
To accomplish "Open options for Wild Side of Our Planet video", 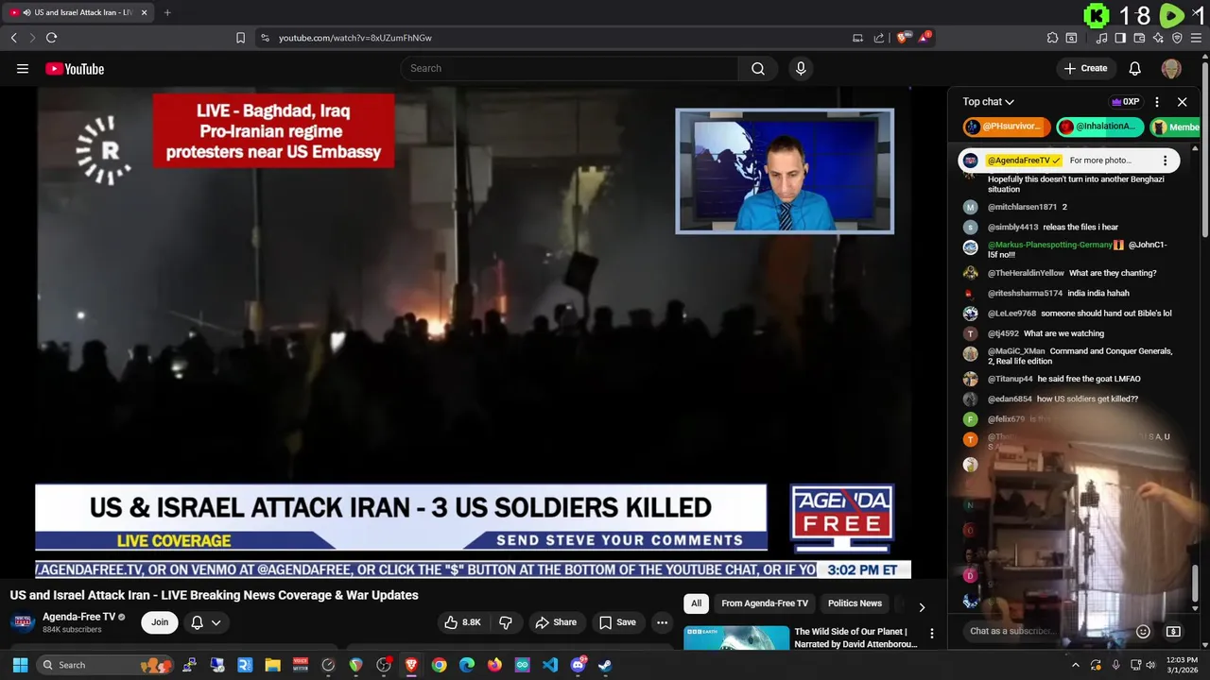I will point(931,634).
